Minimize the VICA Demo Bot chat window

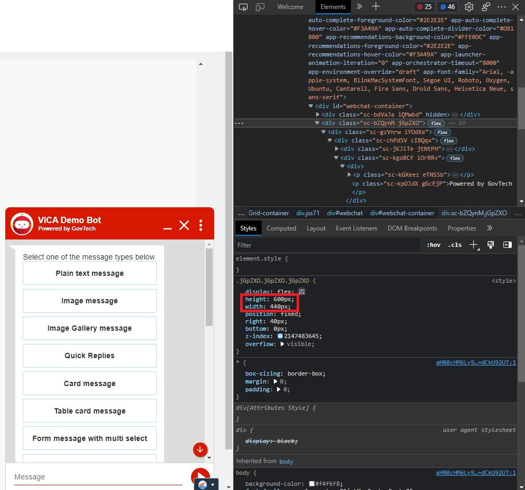(167, 228)
